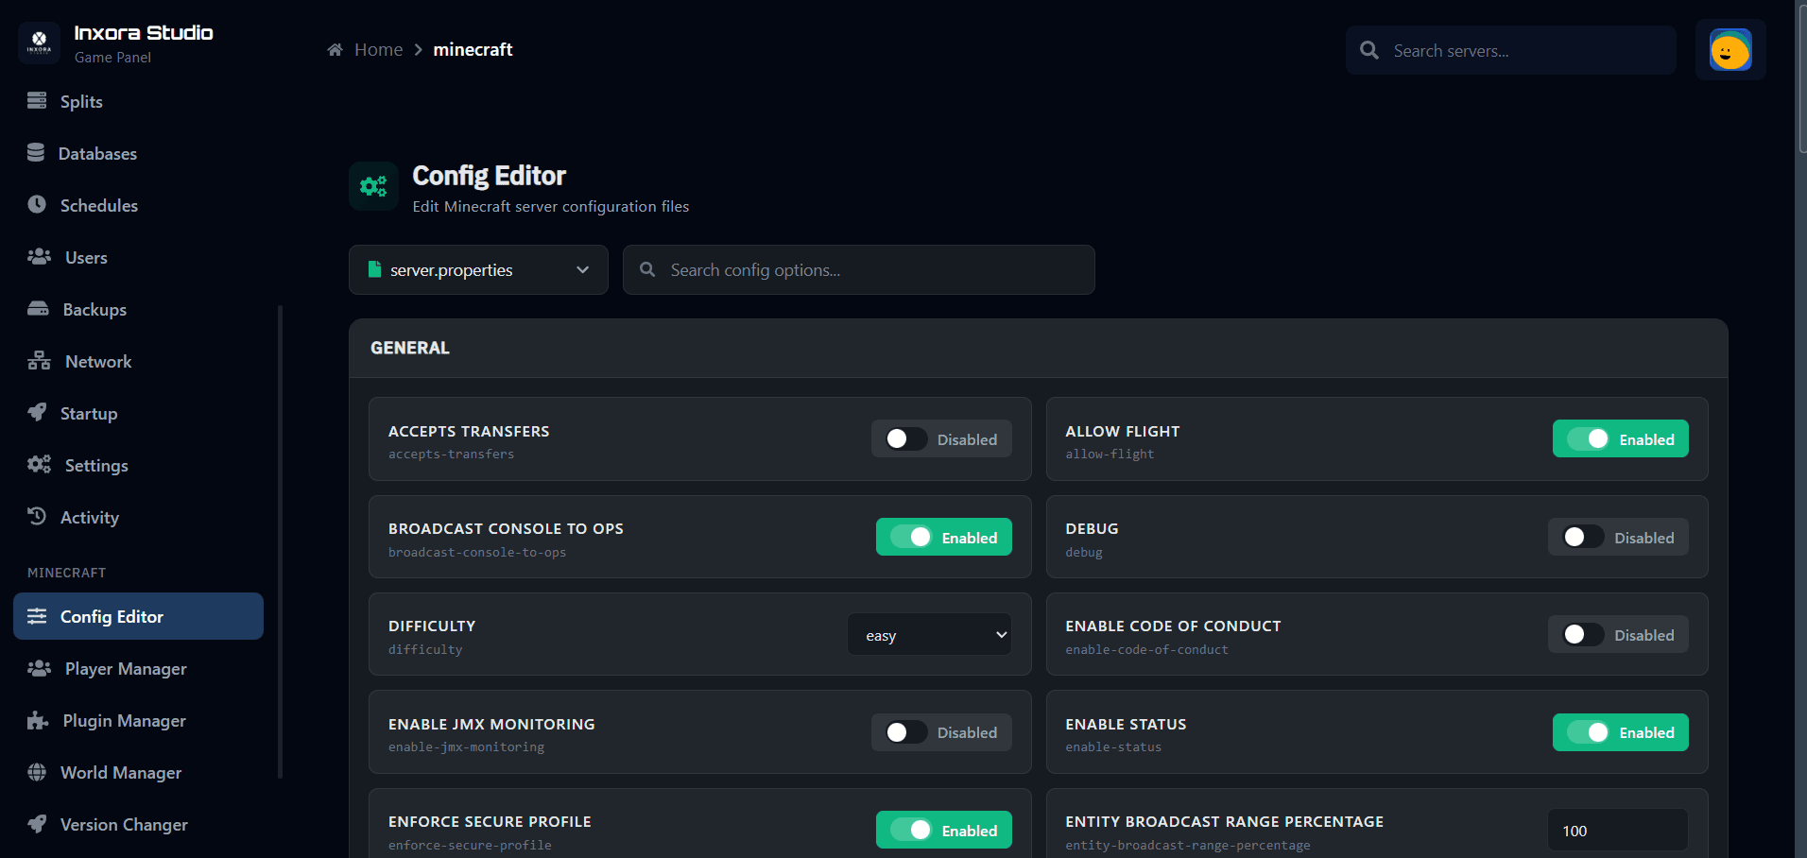Click the entity broadcast range percentage field
Screen dimensions: 1807x858
pyautogui.click(x=1617, y=830)
